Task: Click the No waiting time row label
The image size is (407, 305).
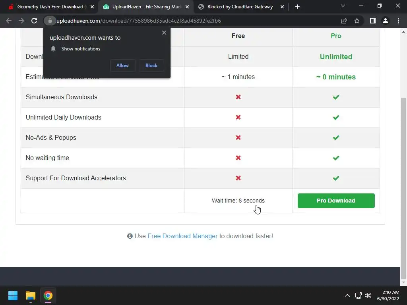Action: (47, 158)
